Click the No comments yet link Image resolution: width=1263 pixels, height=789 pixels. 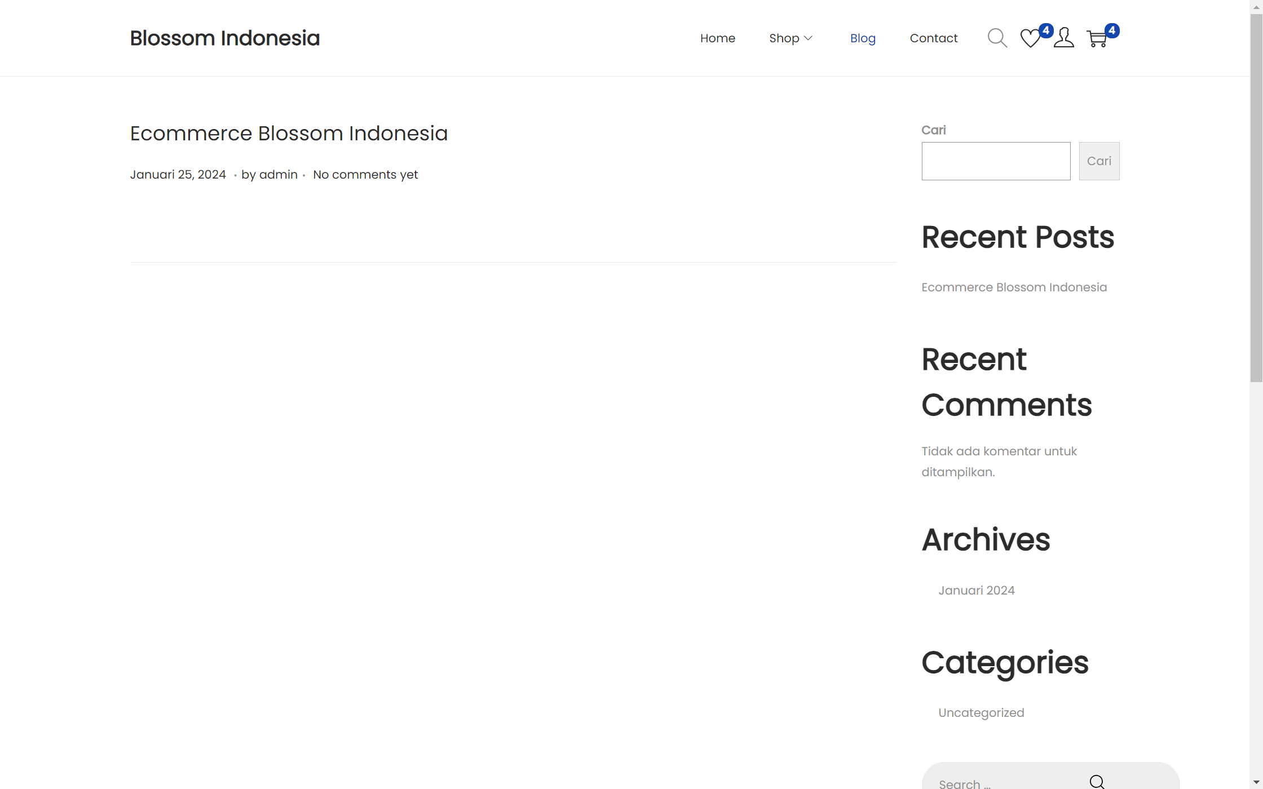tap(365, 174)
